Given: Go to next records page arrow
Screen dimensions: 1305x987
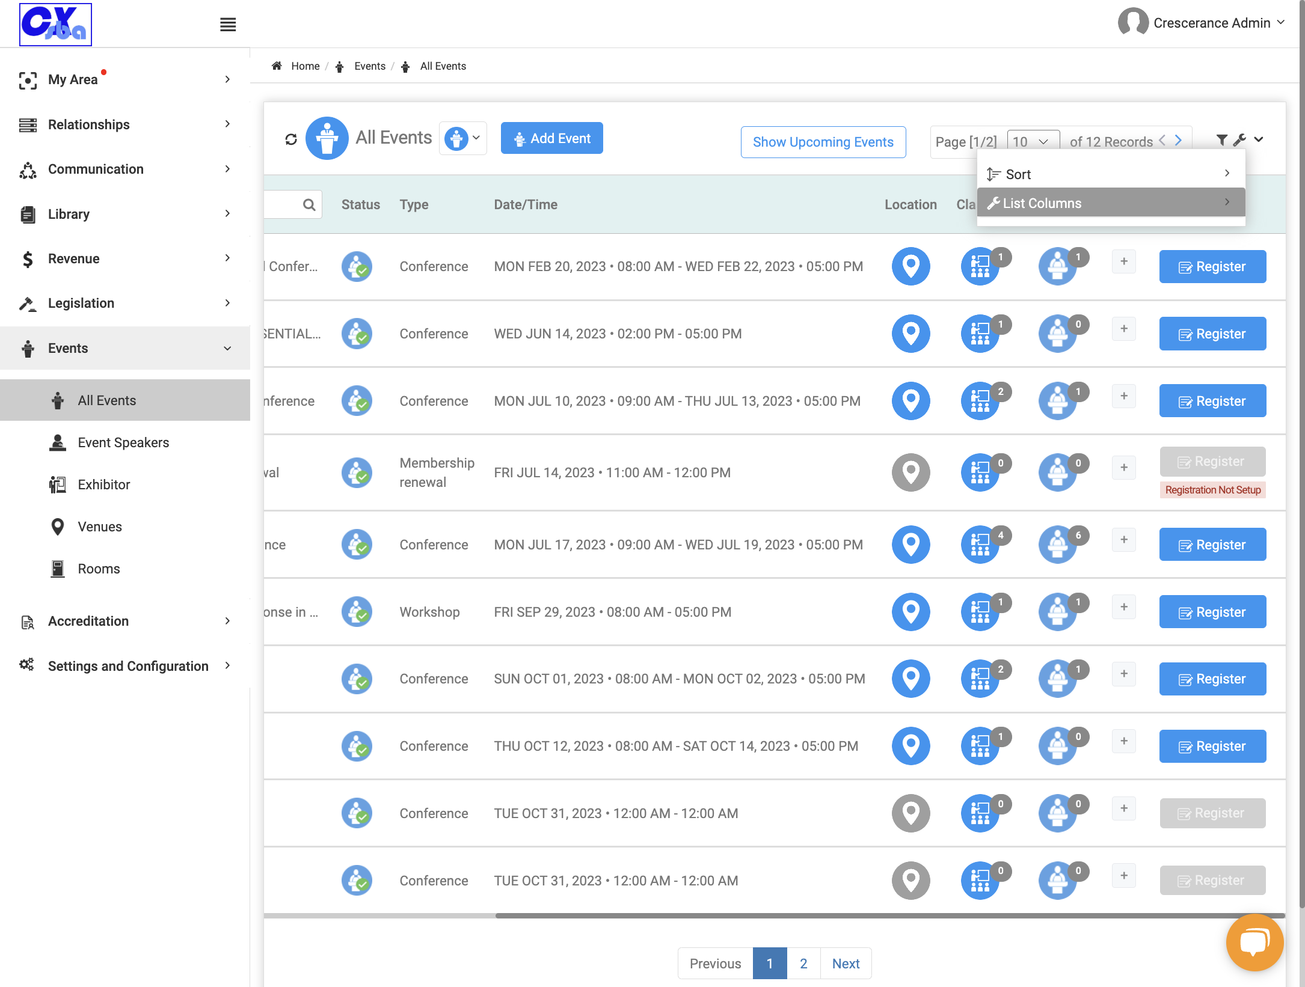Looking at the screenshot, I should coord(1178,140).
